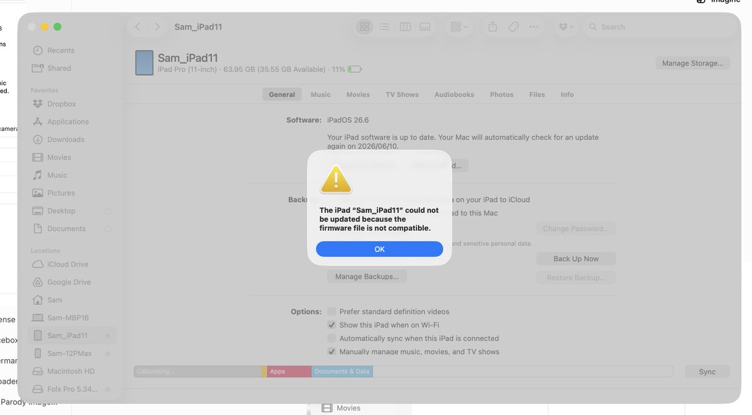Viewport: 752px width, 415px height.
Task: Click the iPad device icon in header
Action: 144,63
